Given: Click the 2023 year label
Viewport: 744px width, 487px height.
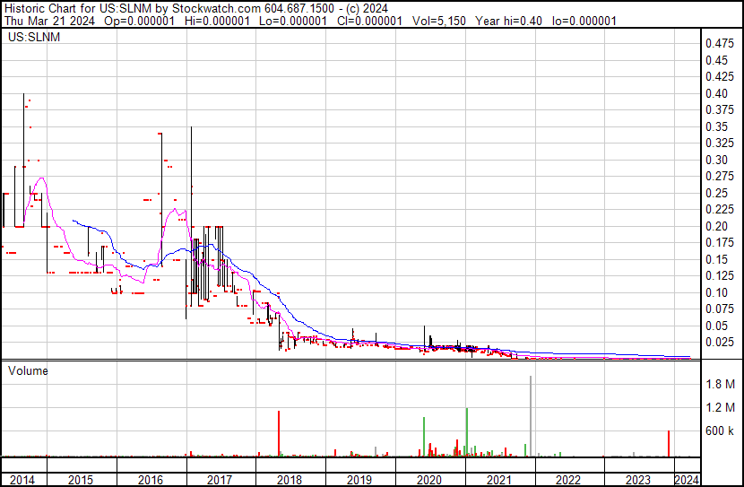Looking at the screenshot, I should tap(638, 480).
